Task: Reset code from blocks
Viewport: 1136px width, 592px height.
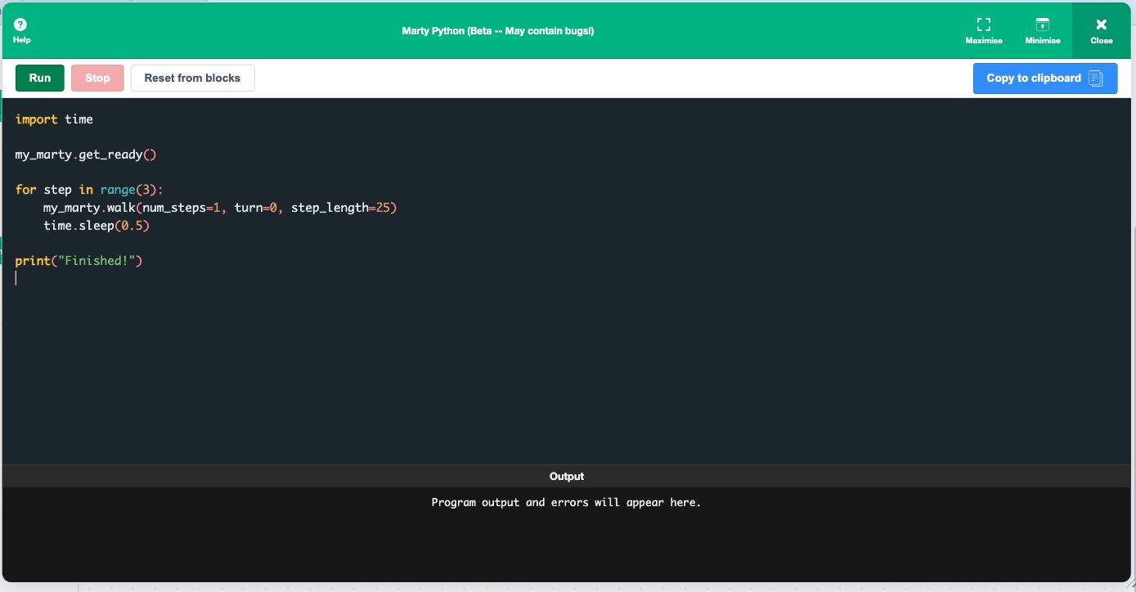Action: pyautogui.click(x=192, y=78)
